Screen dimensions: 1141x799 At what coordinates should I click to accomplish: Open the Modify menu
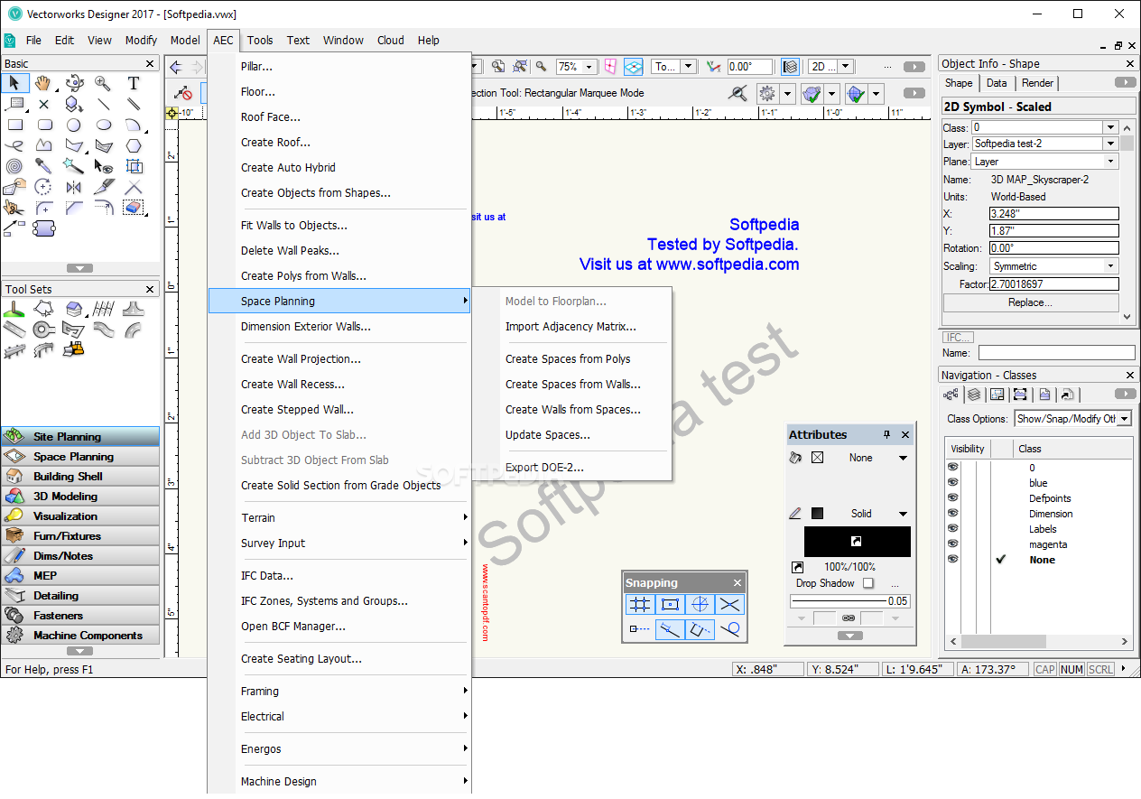[141, 40]
